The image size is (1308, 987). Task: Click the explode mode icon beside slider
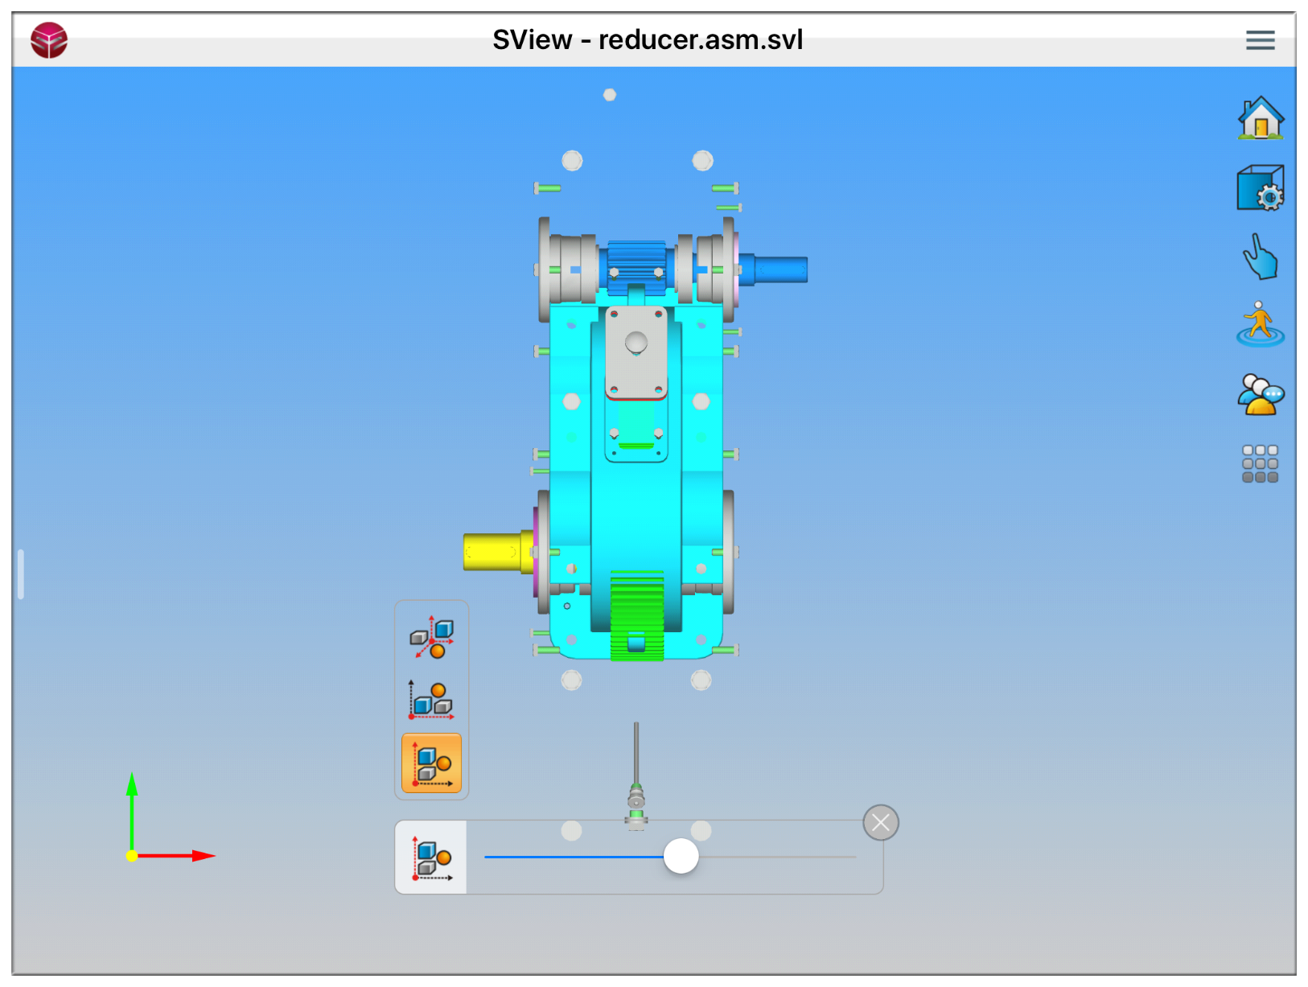(x=432, y=858)
